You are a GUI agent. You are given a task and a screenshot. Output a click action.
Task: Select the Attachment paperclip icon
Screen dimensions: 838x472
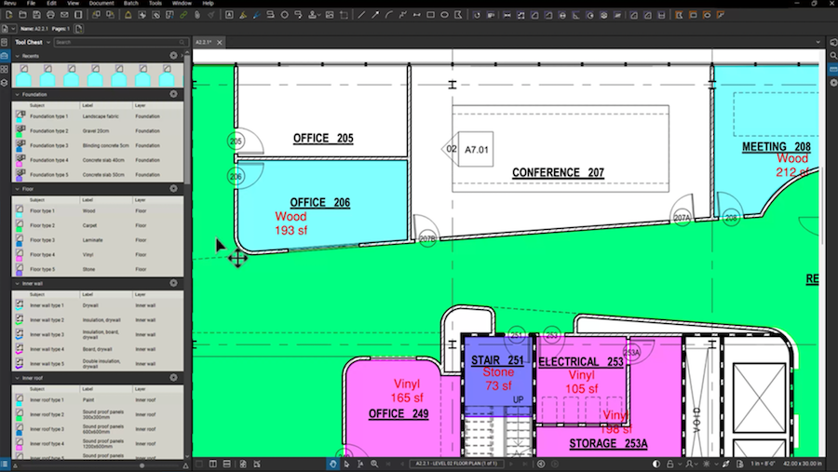[197, 15]
